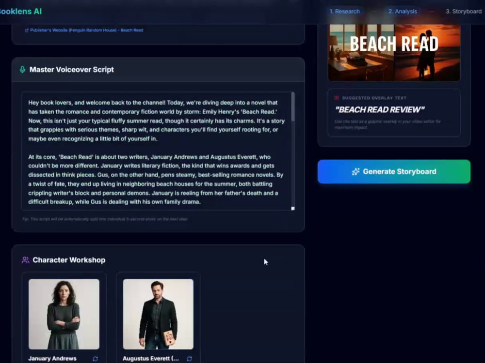Select the January Andrews portrait
The width and height of the screenshot is (485, 363).
coord(64,314)
